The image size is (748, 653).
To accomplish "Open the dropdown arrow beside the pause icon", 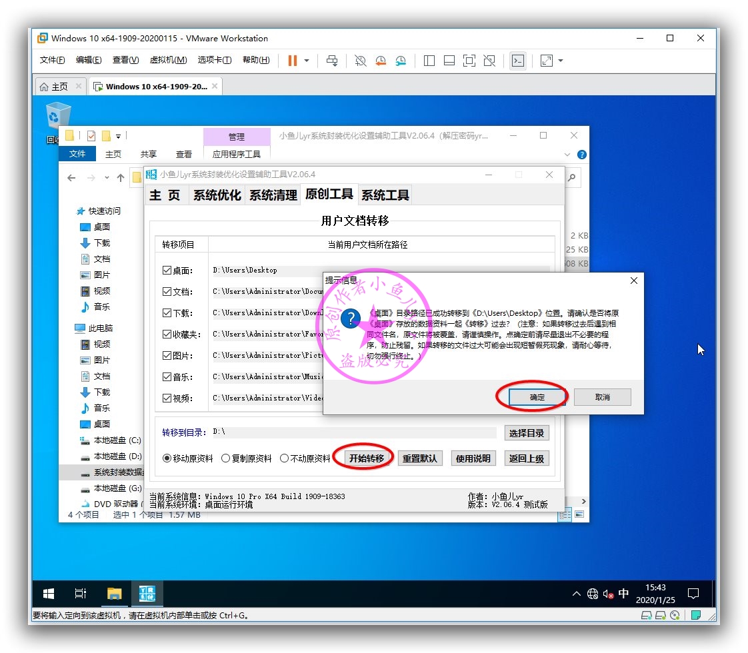I will (307, 61).
